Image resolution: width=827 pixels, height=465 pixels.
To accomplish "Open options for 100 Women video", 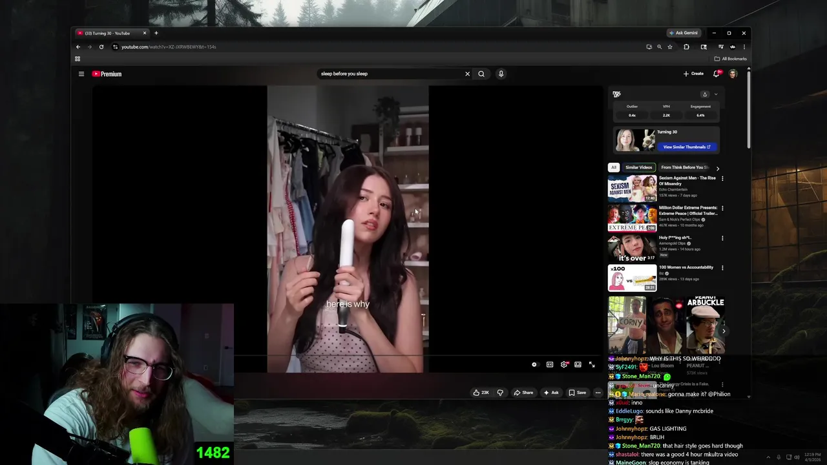I will [722, 267].
